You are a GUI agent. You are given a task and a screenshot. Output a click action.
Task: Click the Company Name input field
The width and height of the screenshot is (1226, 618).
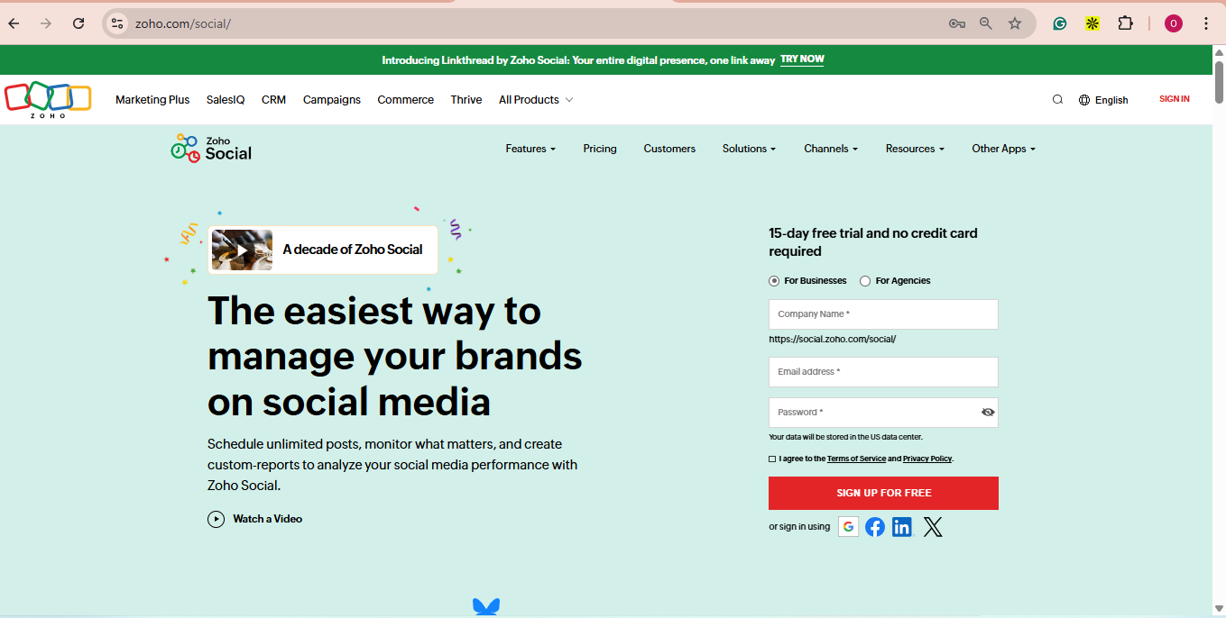pyautogui.click(x=883, y=314)
